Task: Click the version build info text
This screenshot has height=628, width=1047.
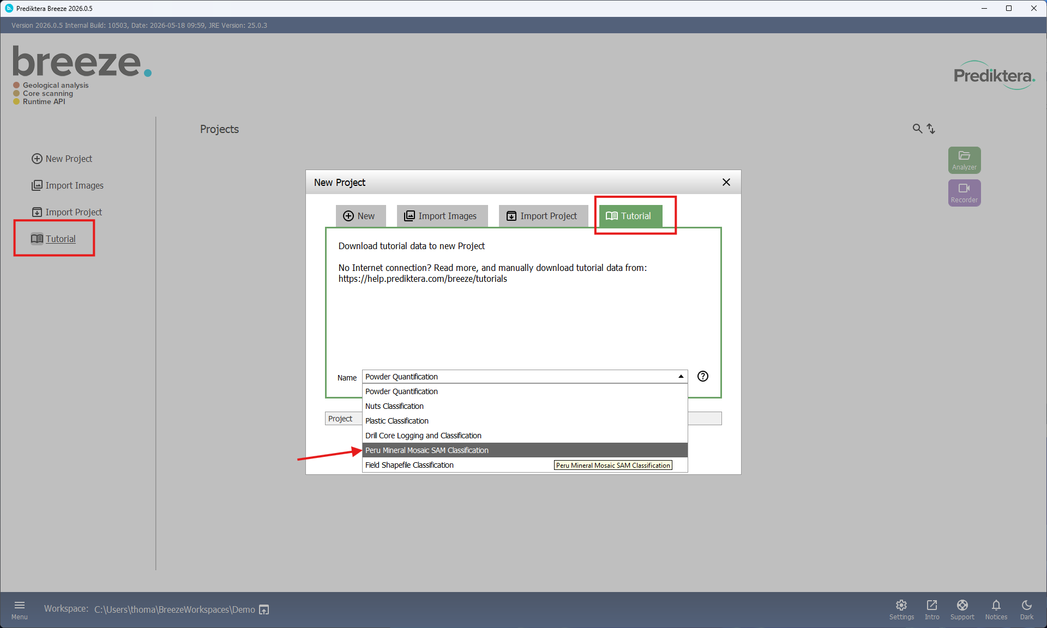Action: [x=139, y=26]
